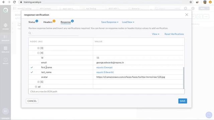
Task: Expand the ad node
Action: pos(36,87)
